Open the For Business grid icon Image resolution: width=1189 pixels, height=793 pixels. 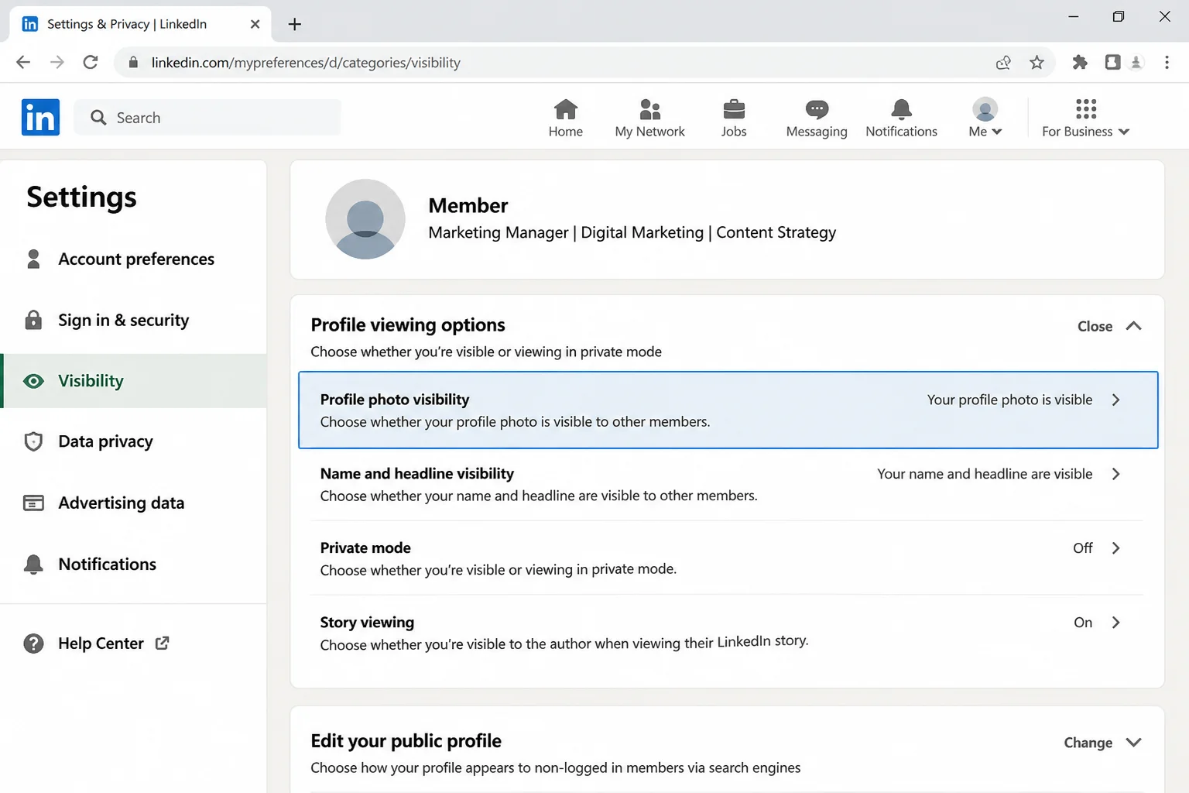1086,109
